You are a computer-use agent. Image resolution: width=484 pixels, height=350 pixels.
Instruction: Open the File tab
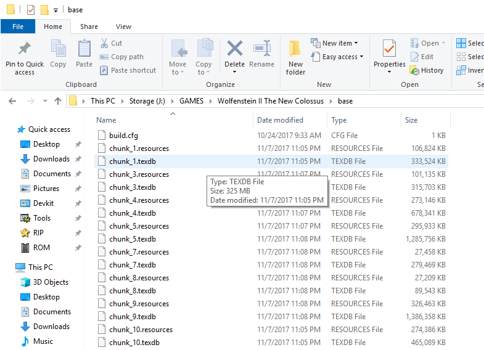pos(18,26)
